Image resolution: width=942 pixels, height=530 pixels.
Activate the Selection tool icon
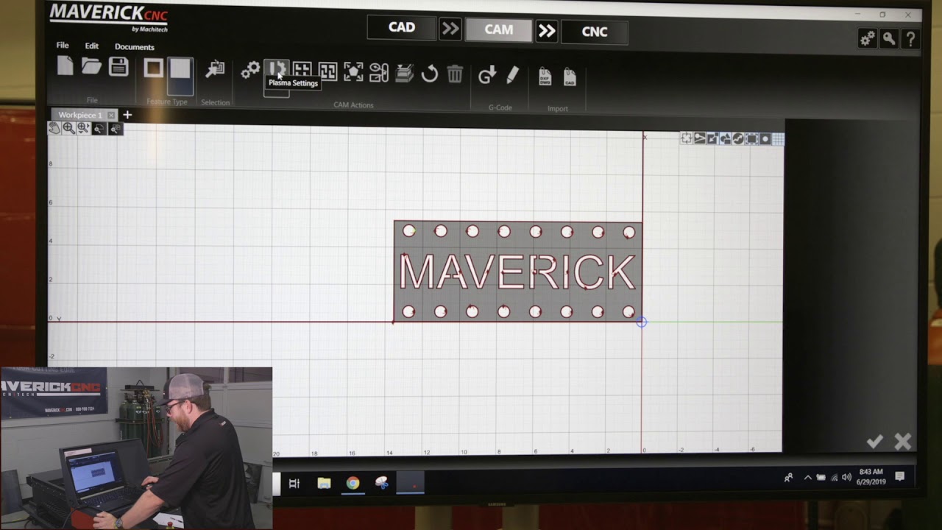(215, 69)
